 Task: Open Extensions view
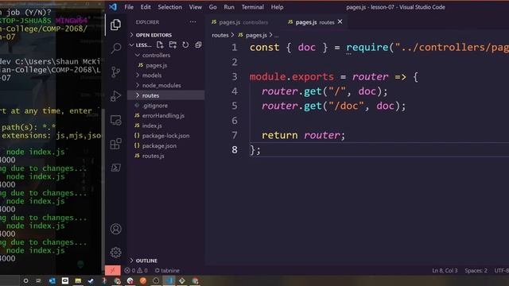pyautogui.click(x=115, y=144)
